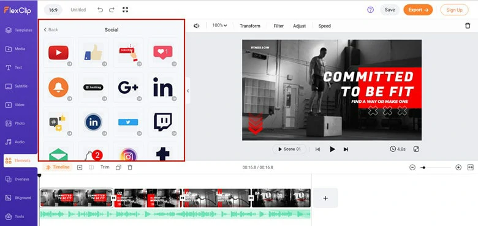Save the project

[390, 10]
